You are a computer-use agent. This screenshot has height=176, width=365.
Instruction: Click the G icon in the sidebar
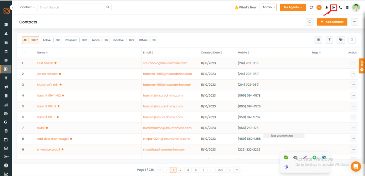point(6,122)
